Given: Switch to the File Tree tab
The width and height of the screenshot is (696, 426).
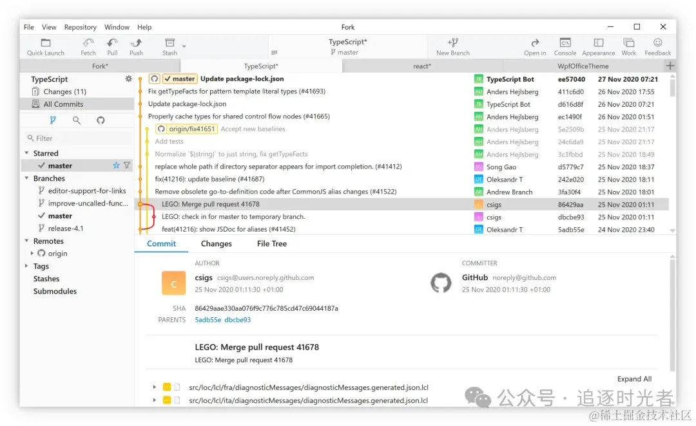Looking at the screenshot, I should pos(272,243).
